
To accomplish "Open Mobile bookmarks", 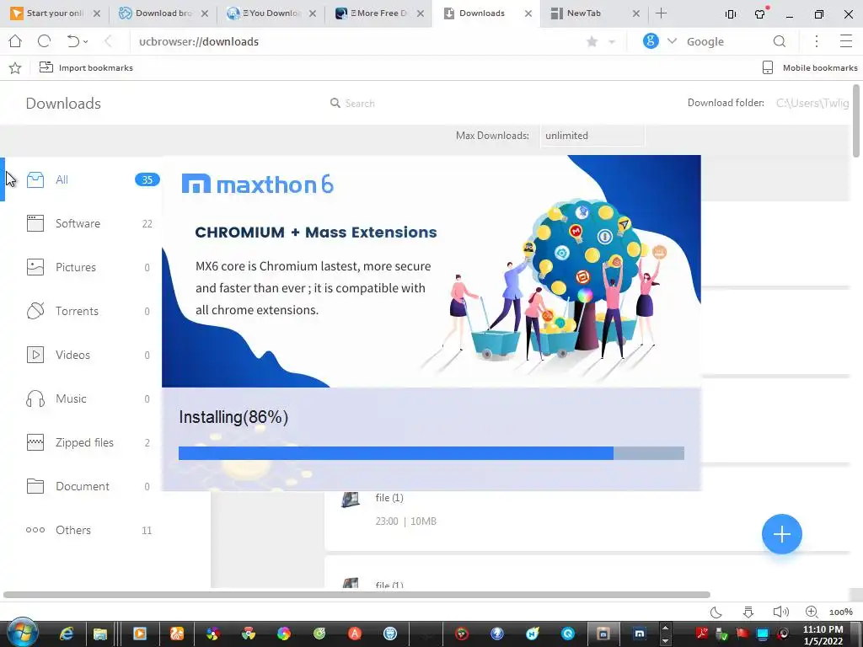I will [810, 67].
